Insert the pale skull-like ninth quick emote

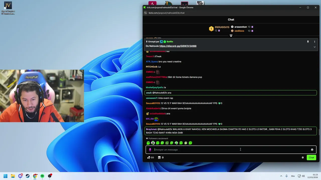186,143
